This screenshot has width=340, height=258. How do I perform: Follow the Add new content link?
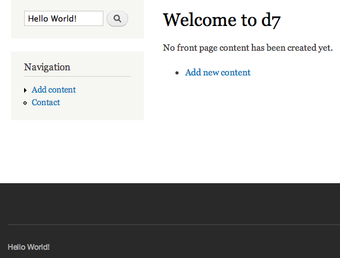pyautogui.click(x=218, y=72)
